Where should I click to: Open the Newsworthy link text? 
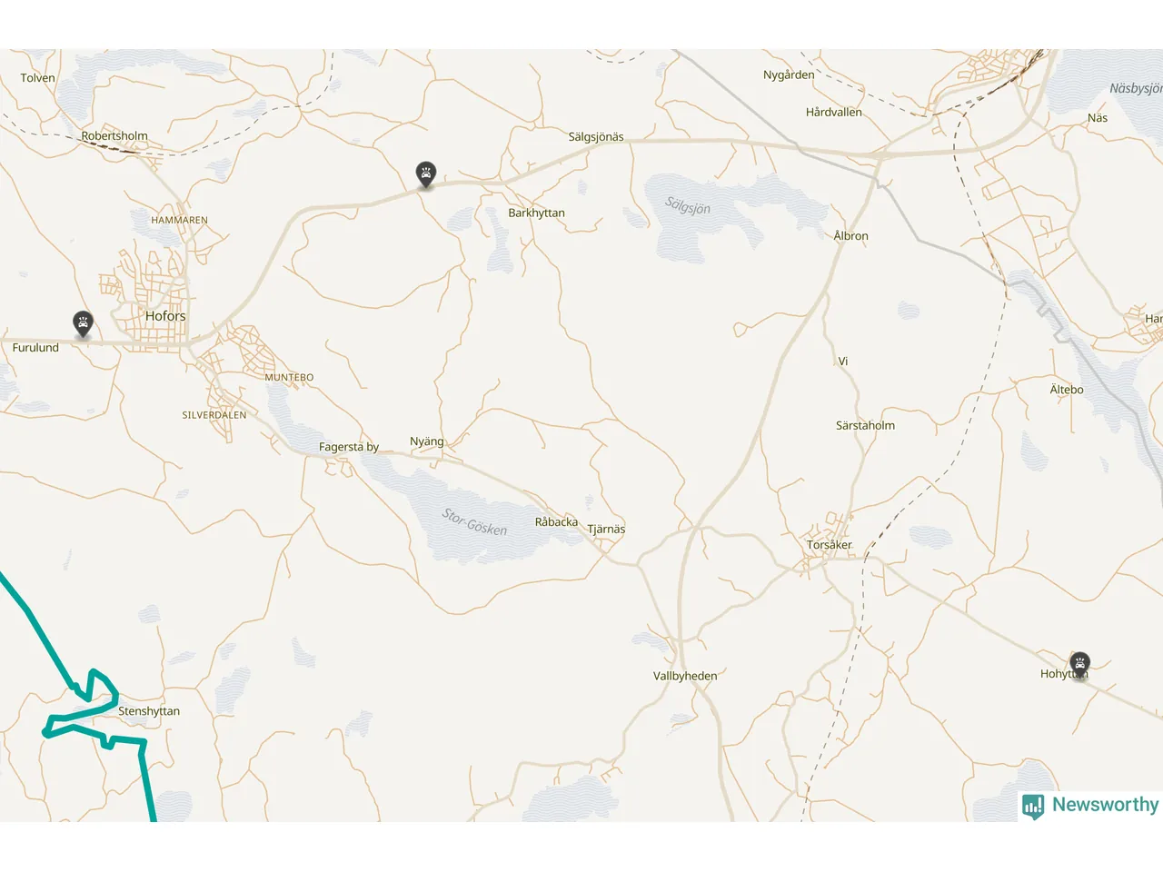coord(1105,805)
